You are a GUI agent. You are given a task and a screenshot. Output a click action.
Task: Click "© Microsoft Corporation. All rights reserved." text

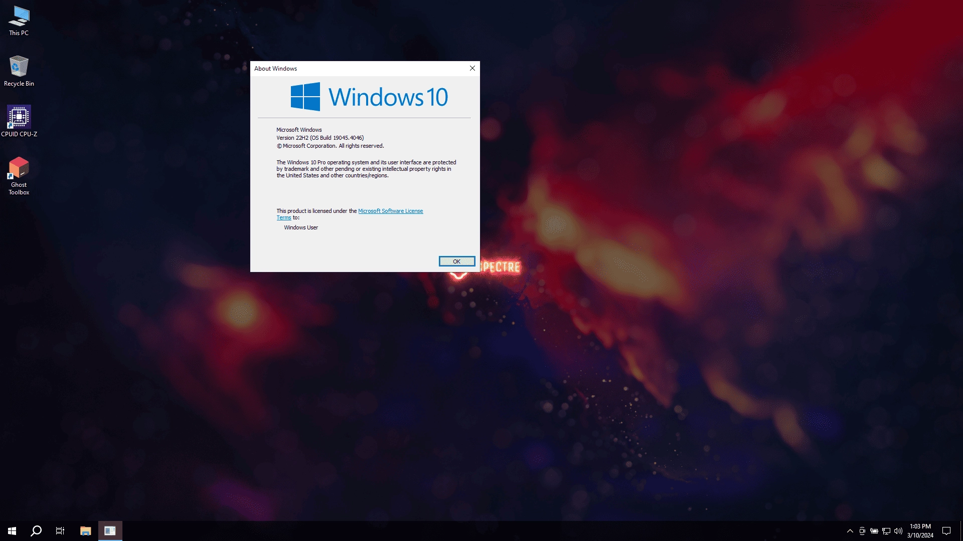click(x=330, y=146)
